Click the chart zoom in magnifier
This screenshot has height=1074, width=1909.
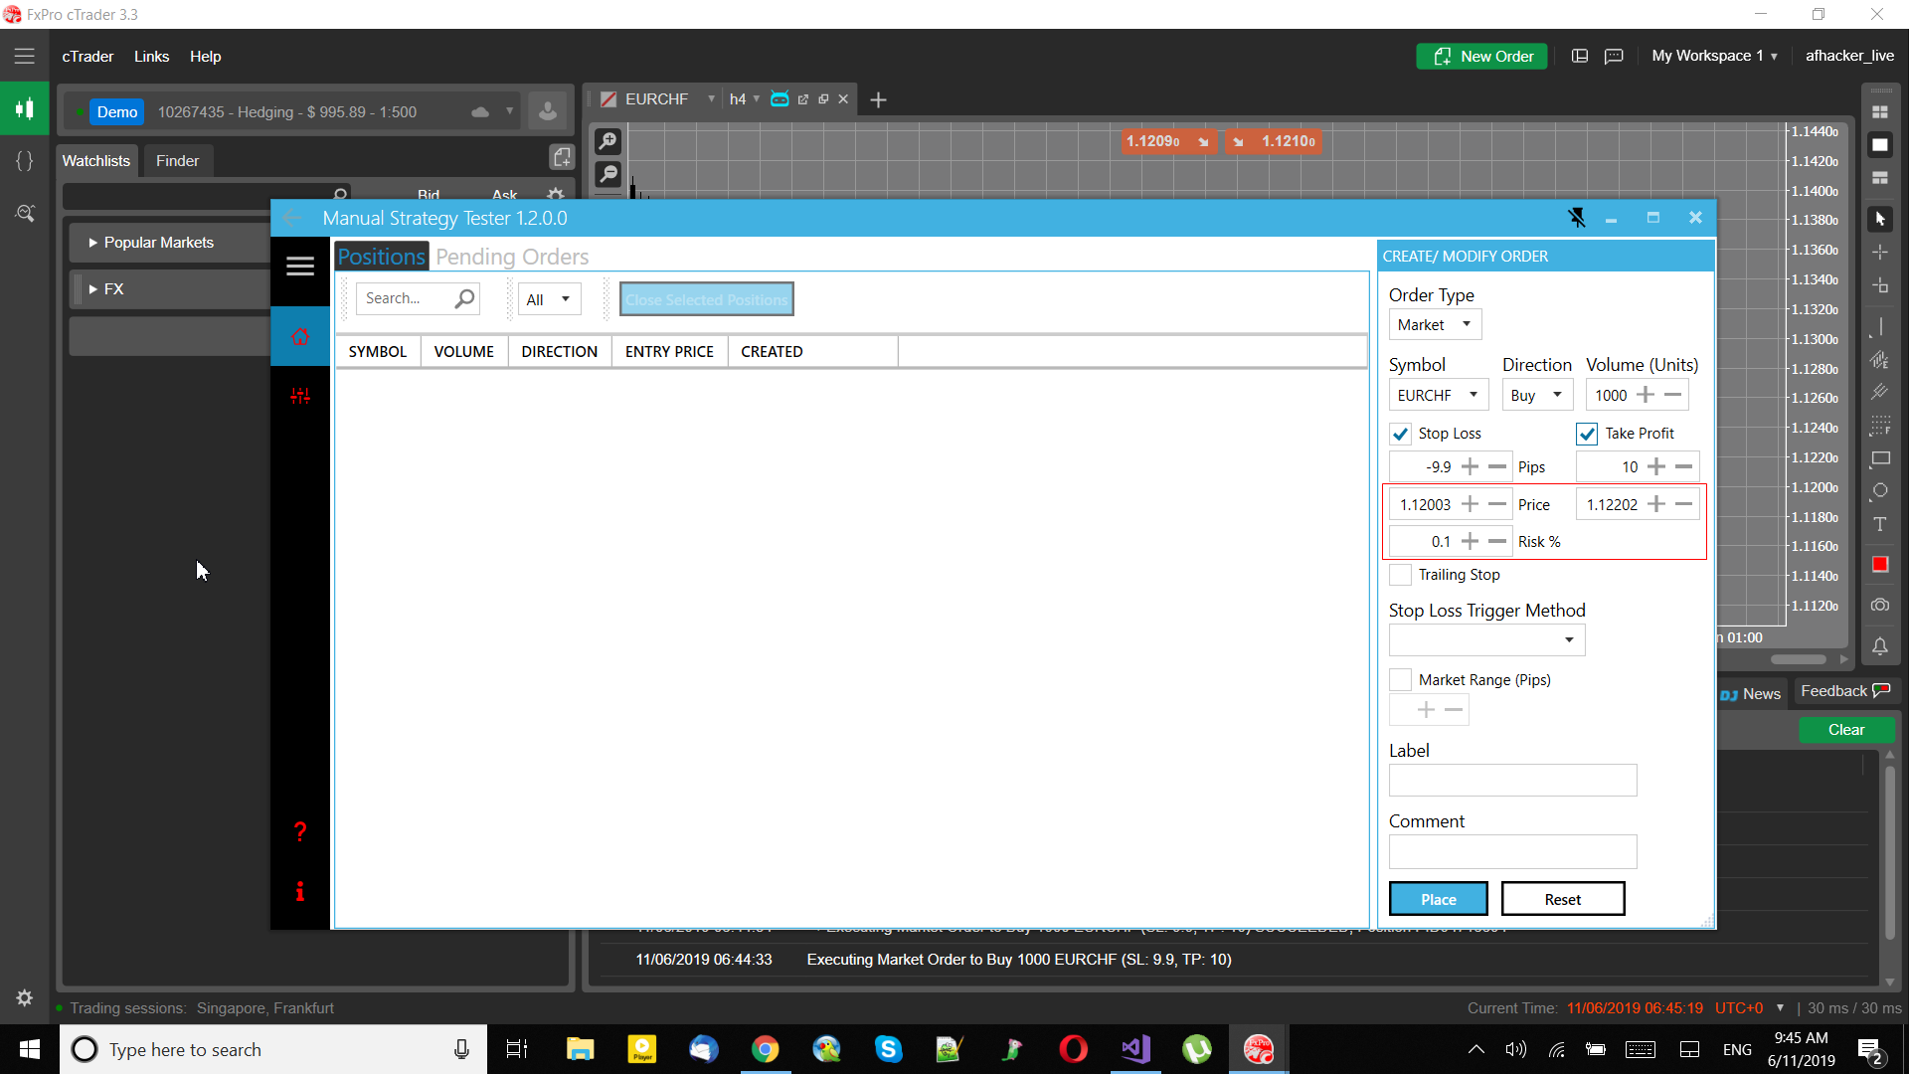click(608, 141)
